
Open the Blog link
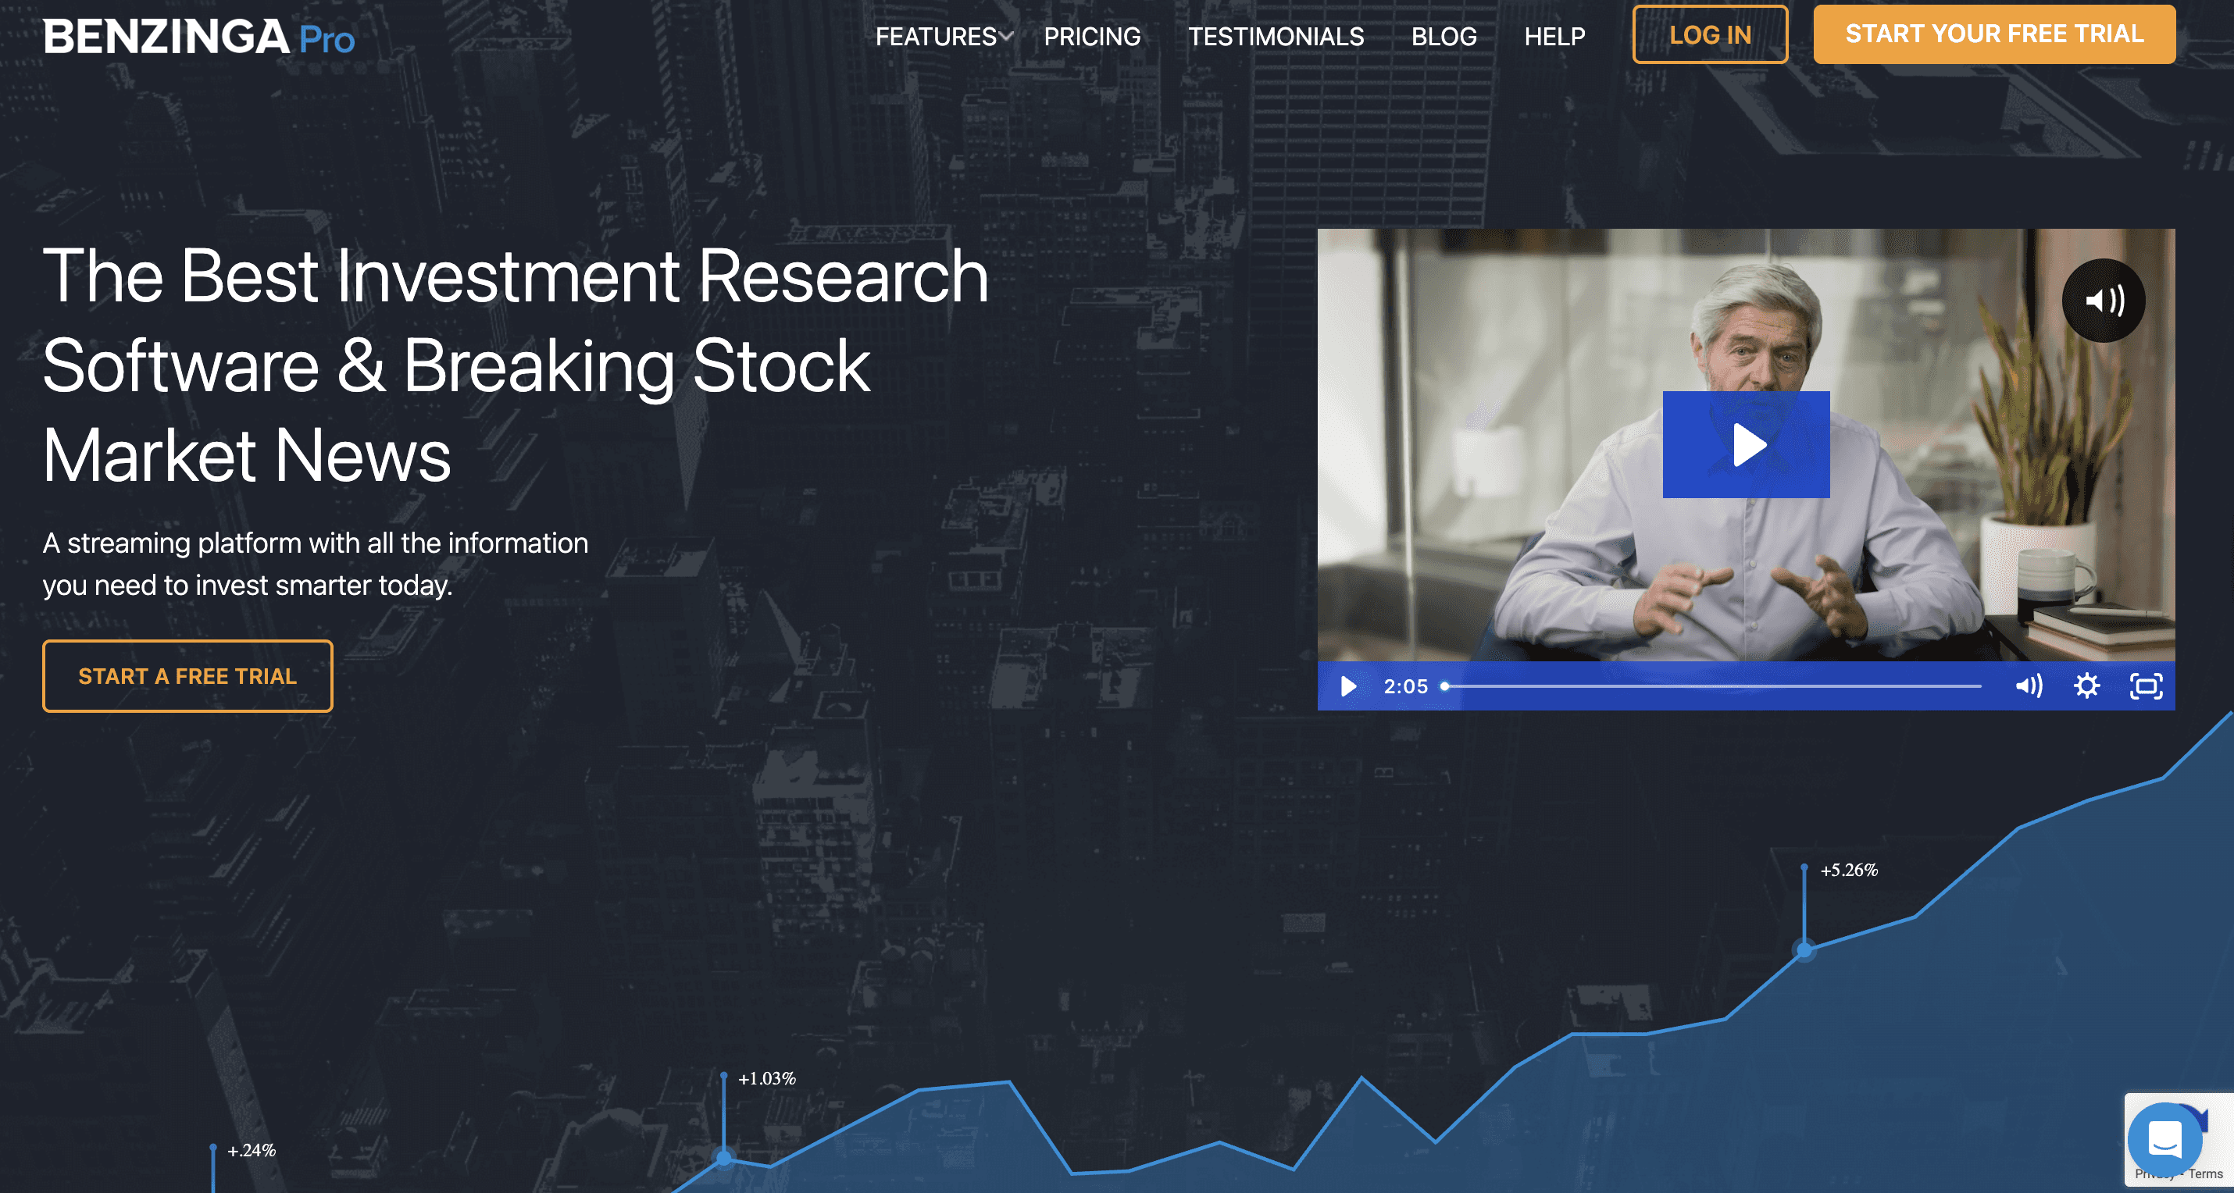[1444, 37]
